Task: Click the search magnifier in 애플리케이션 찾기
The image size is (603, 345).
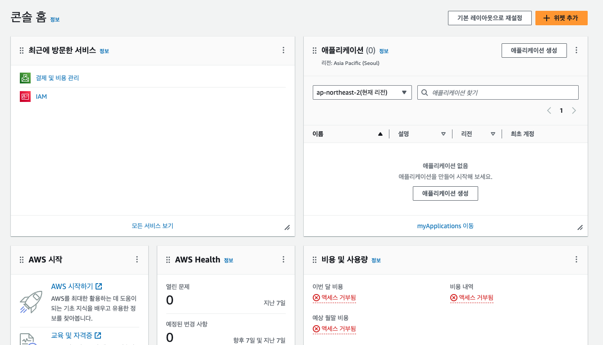Action: (425, 93)
